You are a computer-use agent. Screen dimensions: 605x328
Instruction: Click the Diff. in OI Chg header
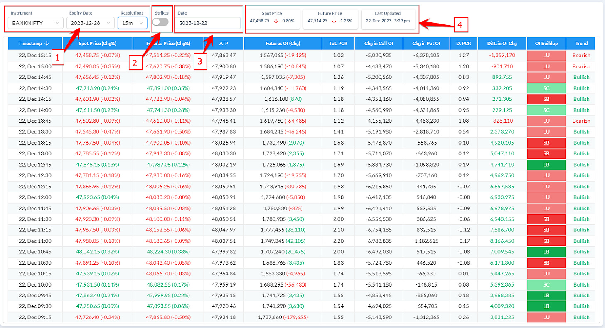501,43
